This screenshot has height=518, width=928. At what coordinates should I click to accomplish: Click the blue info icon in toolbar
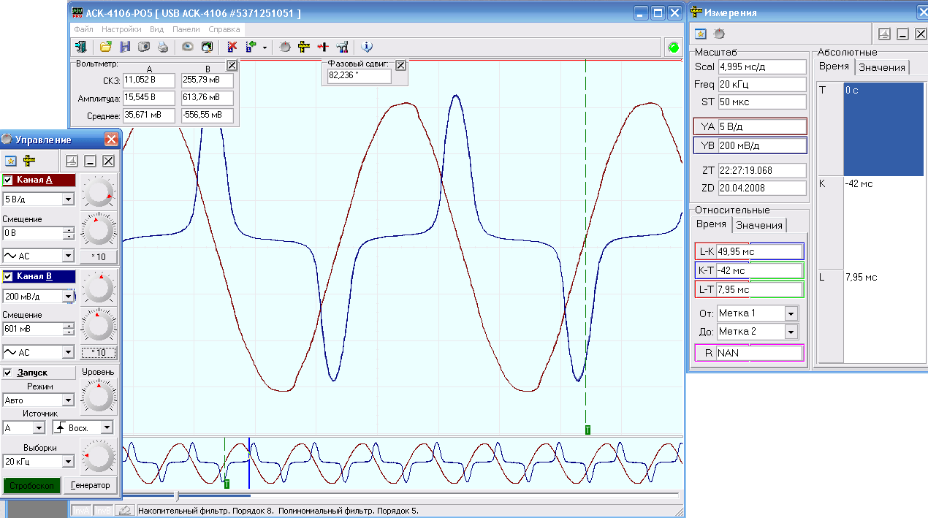tap(367, 47)
